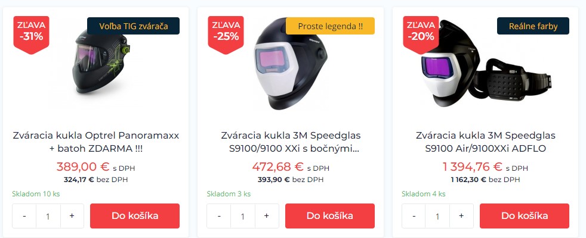The height and width of the screenshot is (238, 586).
Task: Increase quantity of Speedglas ADFLO helmet
Action: pyautogui.click(x=461, y=216)
